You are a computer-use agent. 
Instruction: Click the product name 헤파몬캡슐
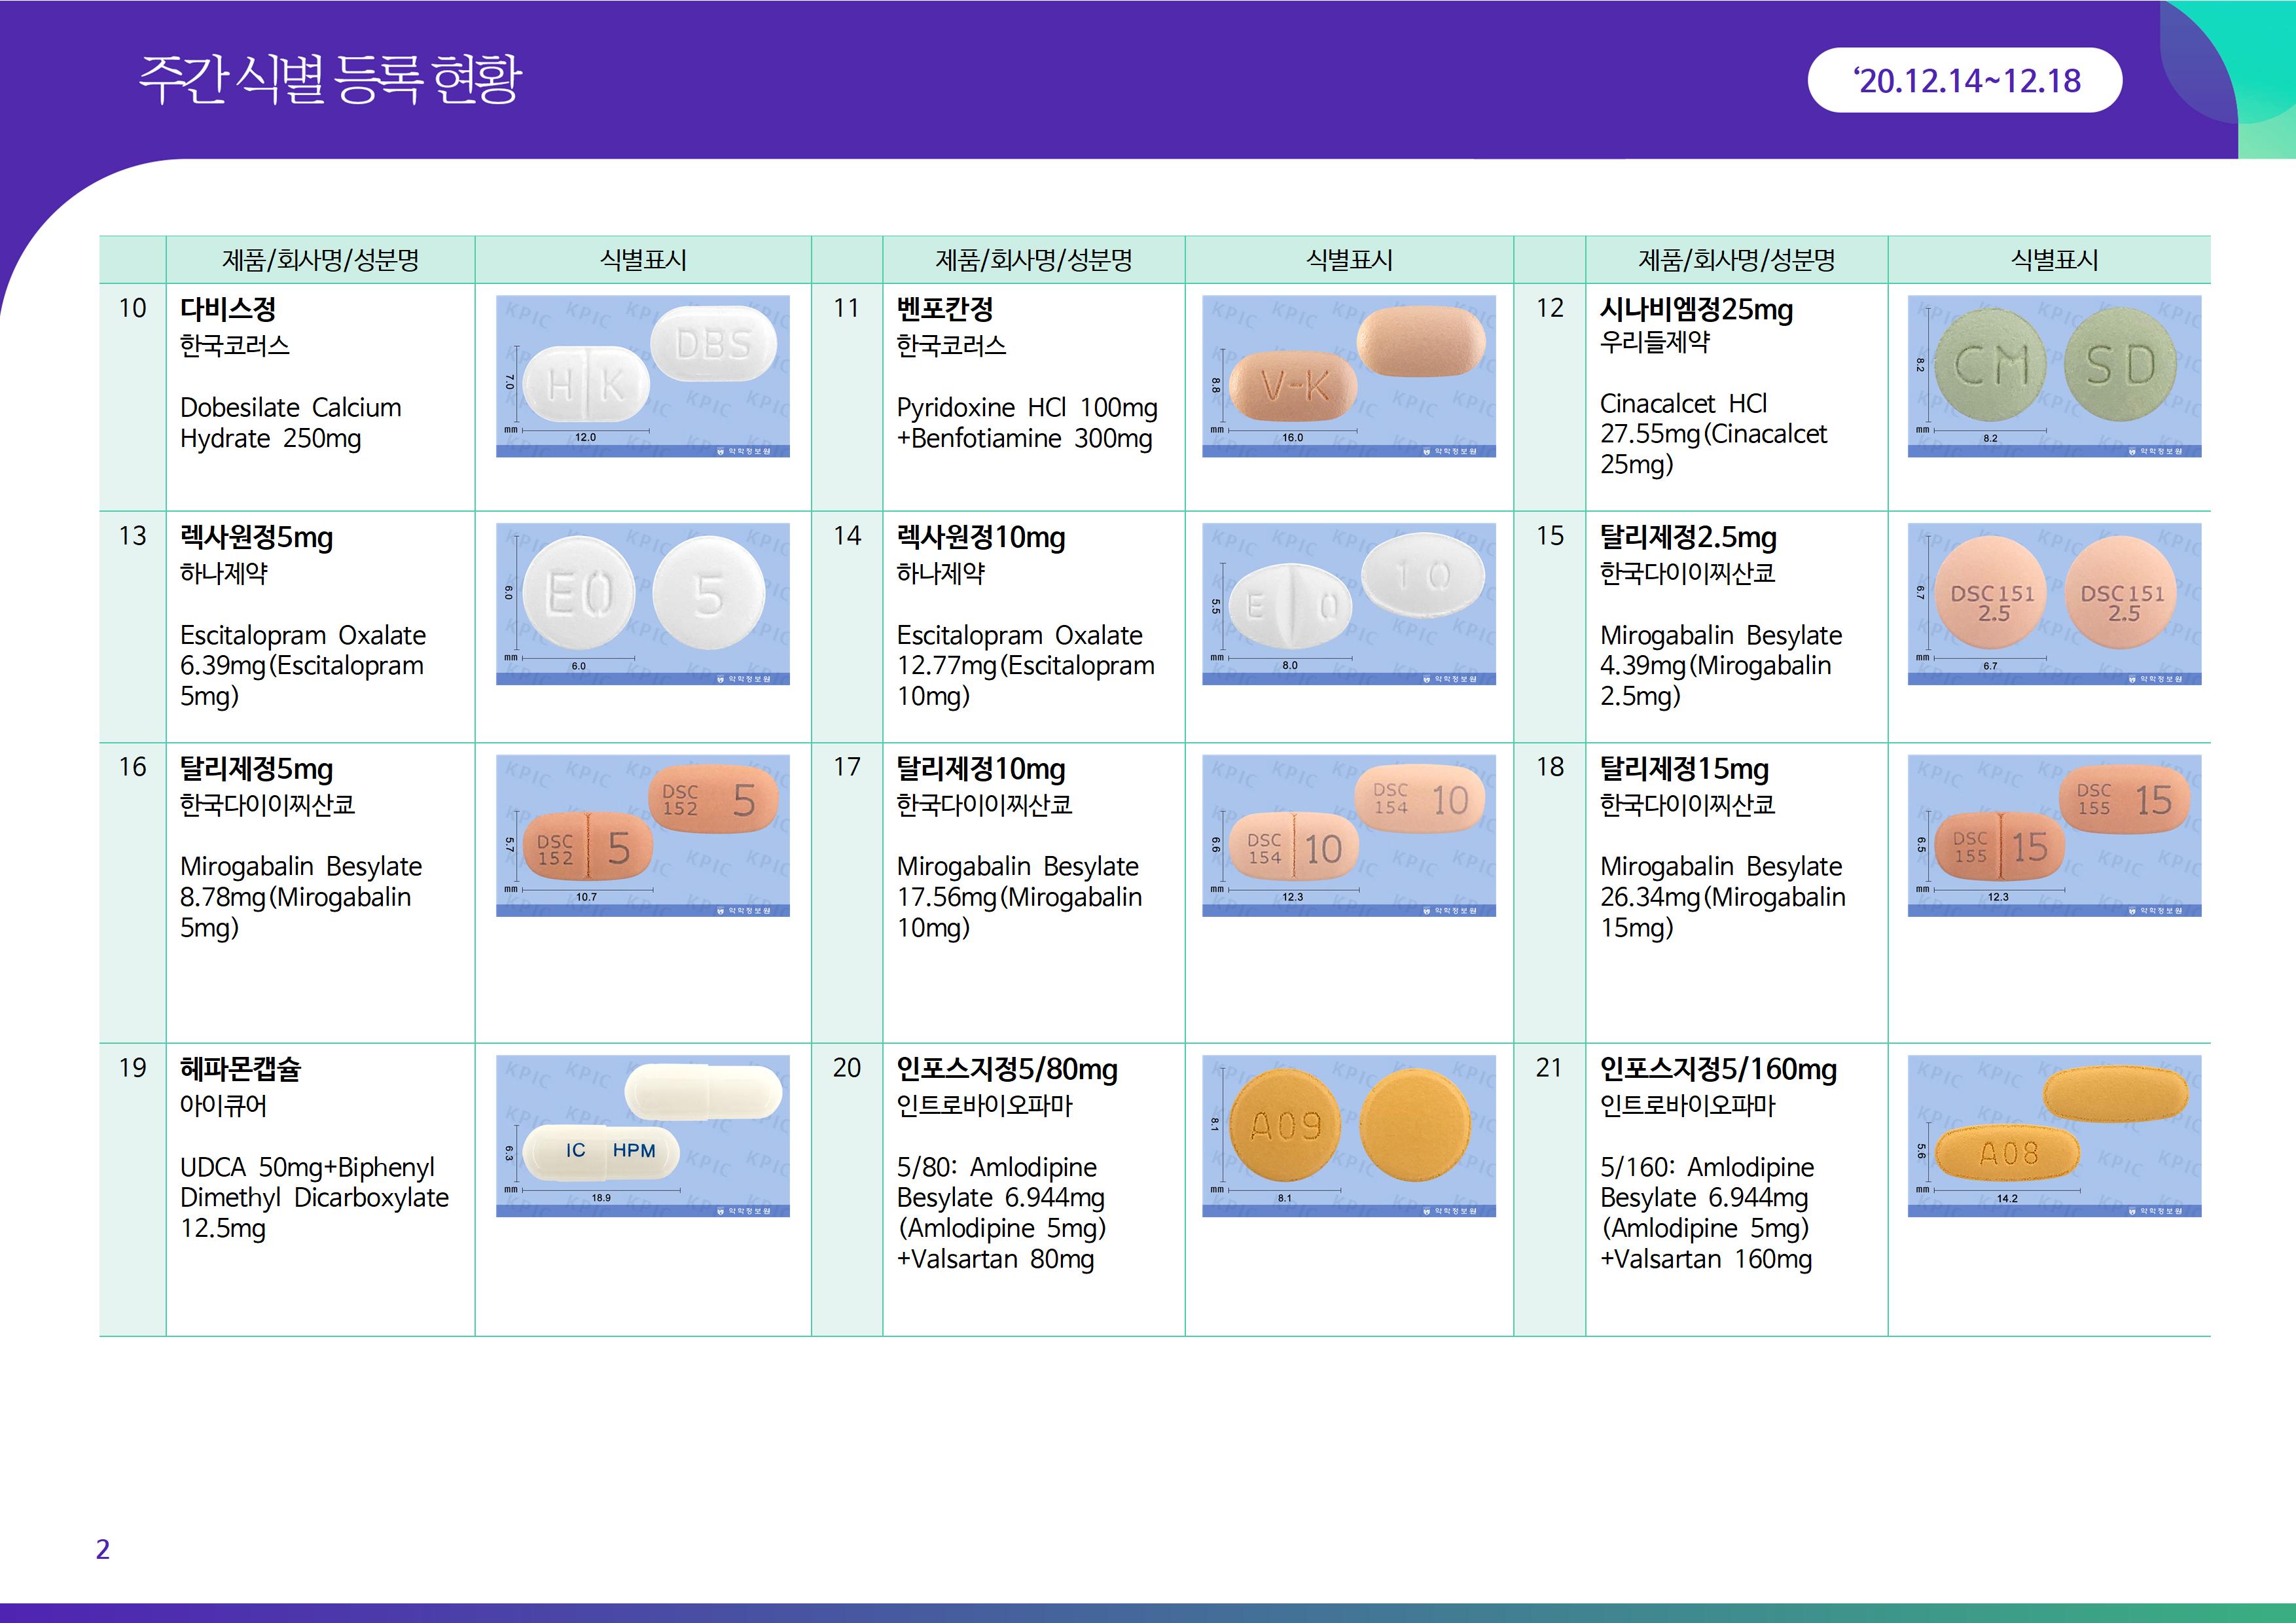(240, 1069)
